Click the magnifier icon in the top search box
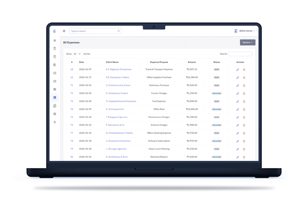The width and height of the screenshot is (308, 209). [119, 31]
